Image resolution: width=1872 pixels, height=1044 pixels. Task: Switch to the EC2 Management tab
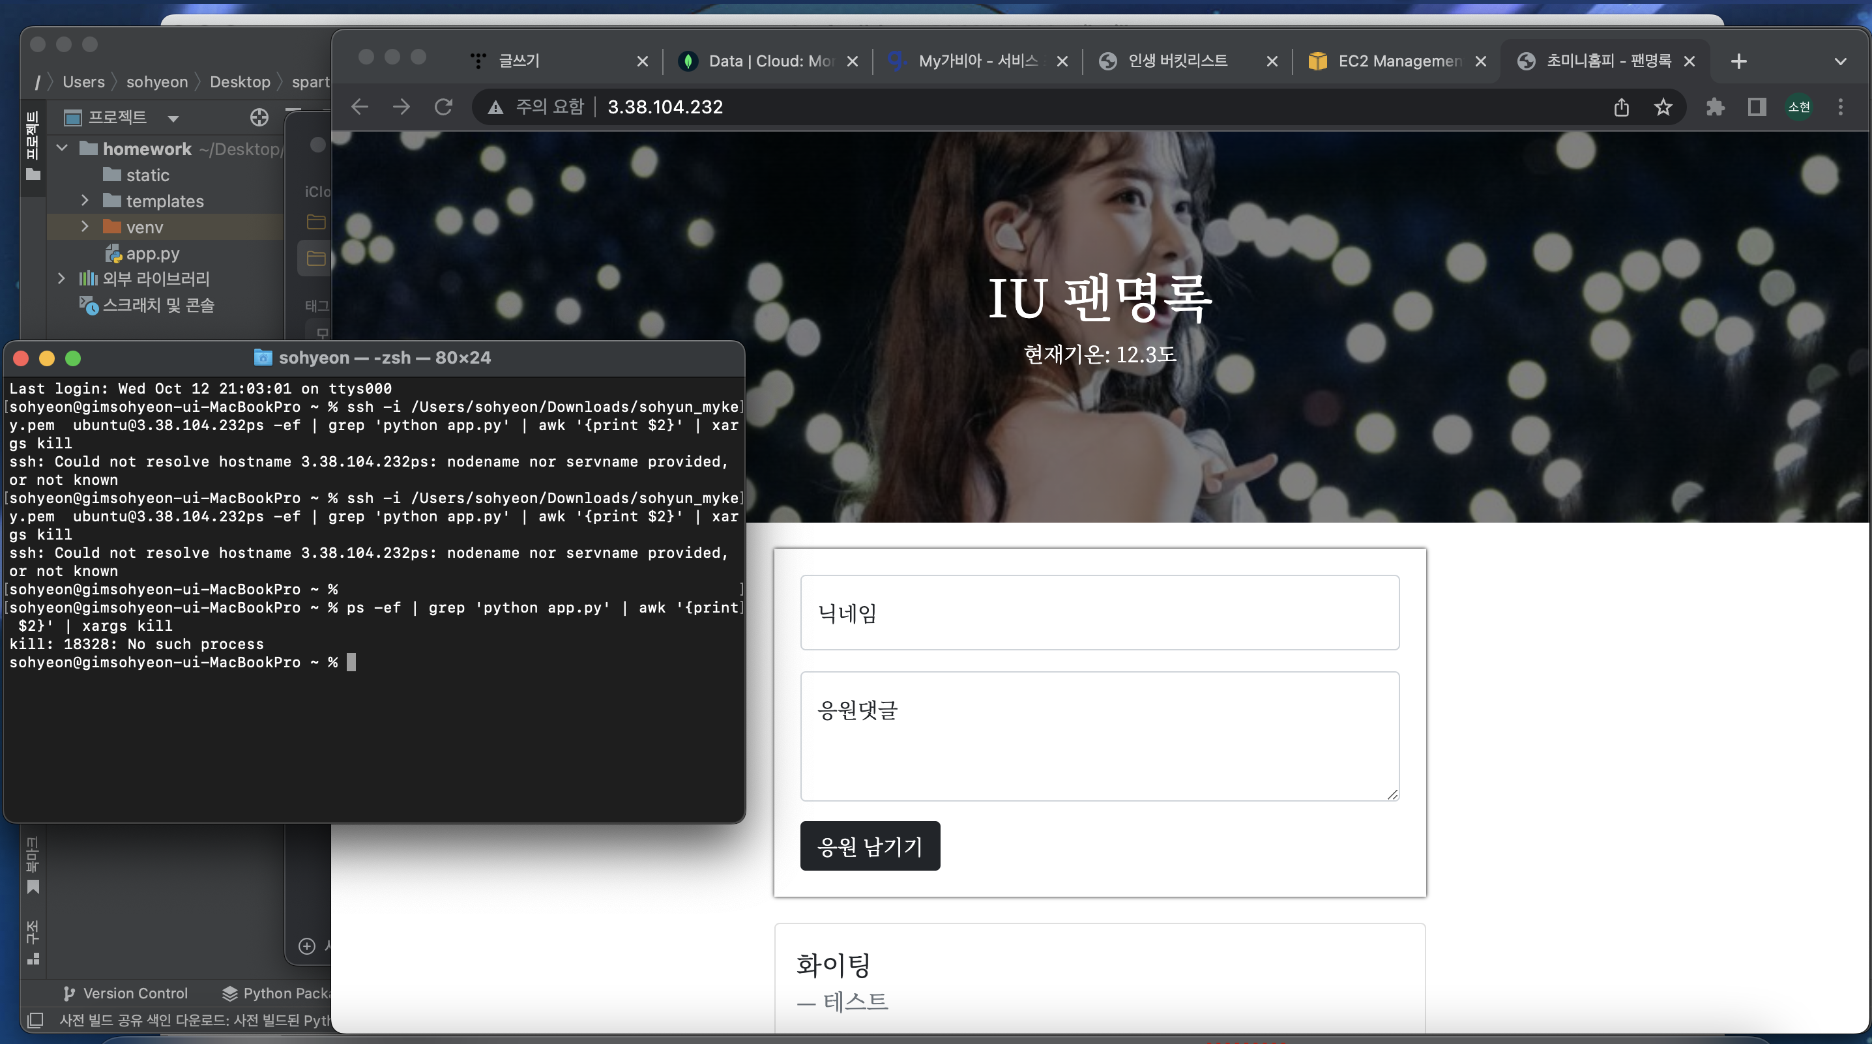click(x=1397, y=61)
